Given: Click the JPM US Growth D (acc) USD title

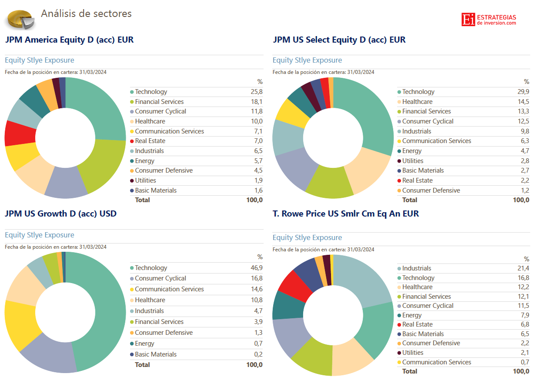Looking at the screenshot, I should click(x=60, y=214).
